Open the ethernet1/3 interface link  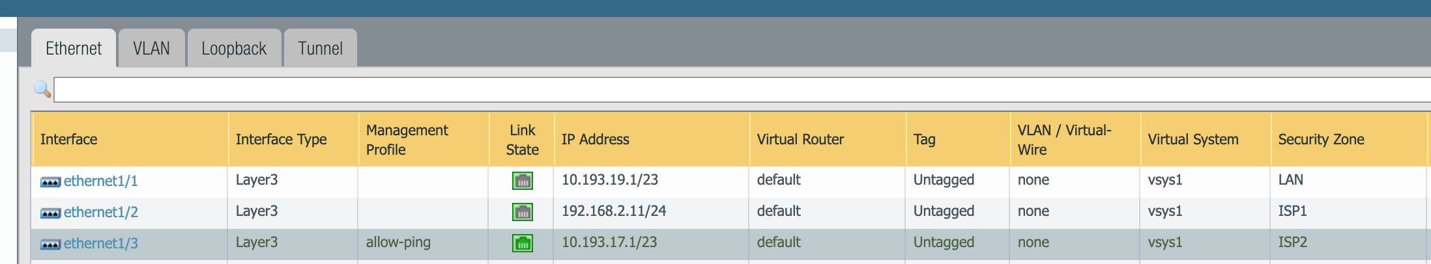point(101,243)
